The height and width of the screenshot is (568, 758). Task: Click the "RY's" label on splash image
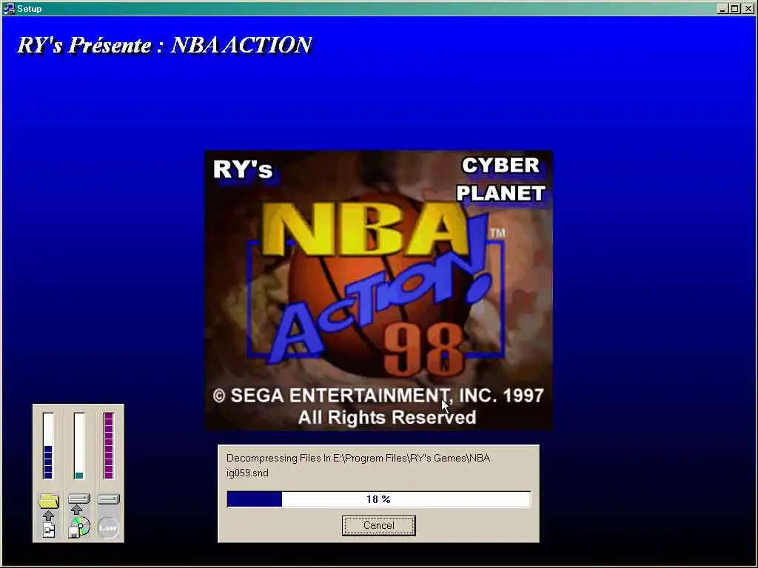[243, 169]
